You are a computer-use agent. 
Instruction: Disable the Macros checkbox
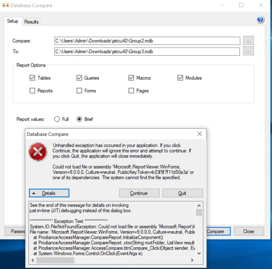tap(131, 78)
